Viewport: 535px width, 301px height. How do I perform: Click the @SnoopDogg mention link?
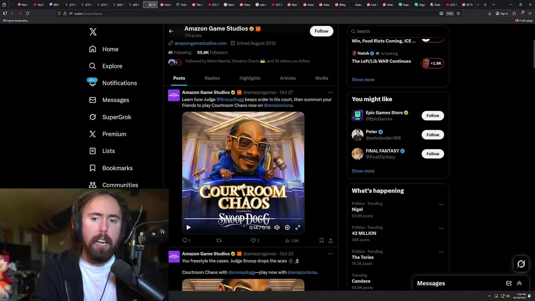(230, 99)
